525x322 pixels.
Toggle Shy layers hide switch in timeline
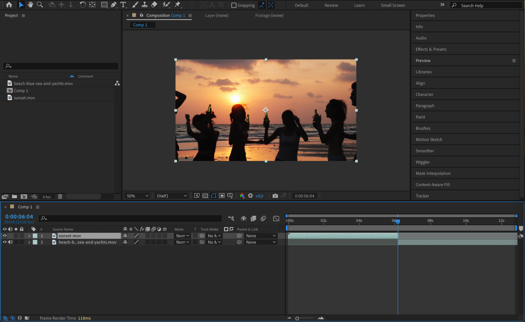(x=243, y=218)
